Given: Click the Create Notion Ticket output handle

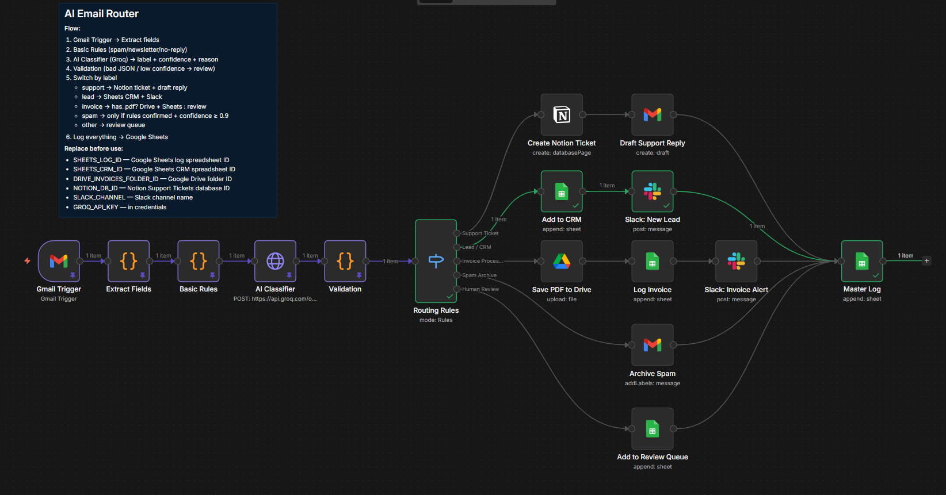Looking at the screenshot, I should tap(583, 115).
